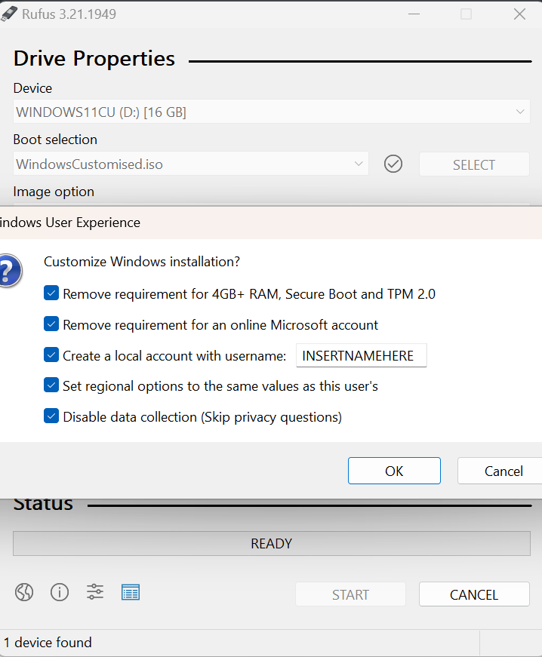
Task: Click the CANCEL button in Rufus window
Action: pyautogui.click(x=474, y=594)
